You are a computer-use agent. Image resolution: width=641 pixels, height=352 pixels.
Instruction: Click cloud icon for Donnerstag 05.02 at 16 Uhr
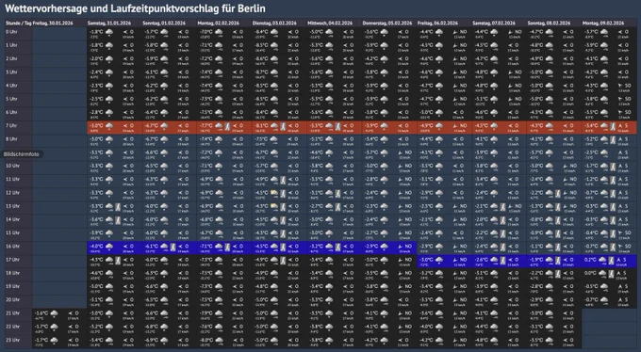(x=384, y=247)
